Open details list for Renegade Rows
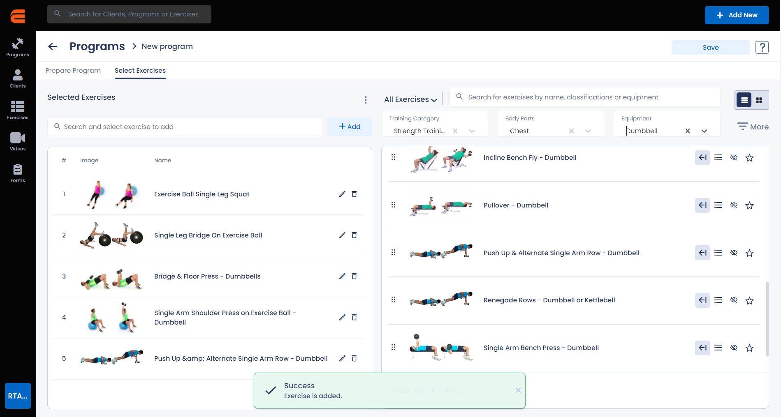This screenshot has height=417, width=781. 718,300
